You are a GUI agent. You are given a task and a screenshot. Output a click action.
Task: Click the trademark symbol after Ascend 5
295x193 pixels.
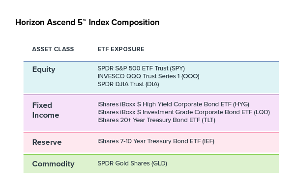tap(85, 20)
